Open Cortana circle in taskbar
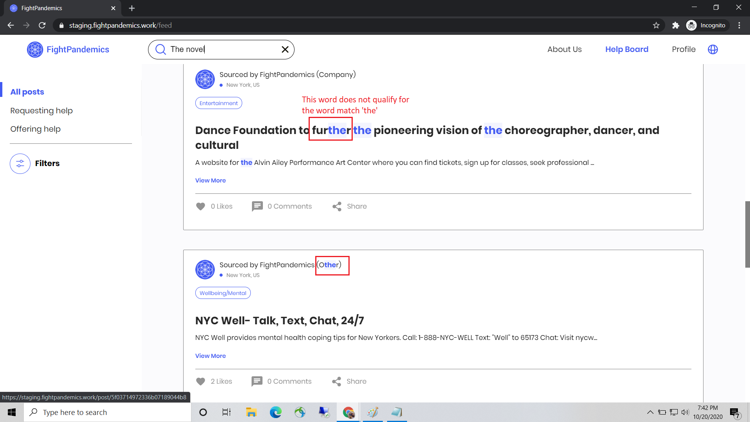 203,412
